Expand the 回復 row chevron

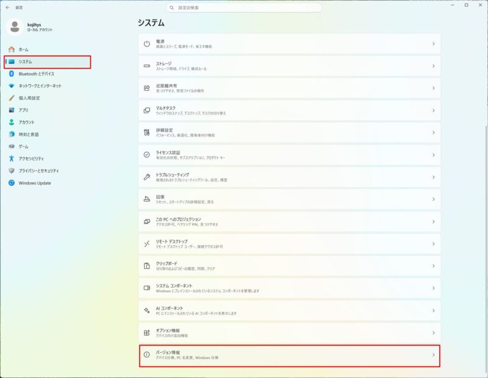[x=434, y=199]
